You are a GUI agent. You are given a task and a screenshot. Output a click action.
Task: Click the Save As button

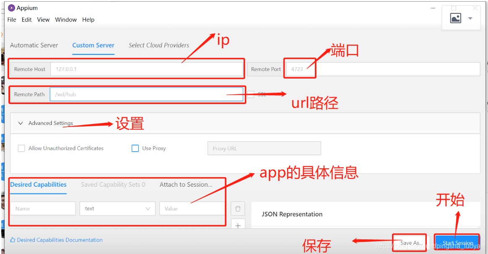coord(411,243)
